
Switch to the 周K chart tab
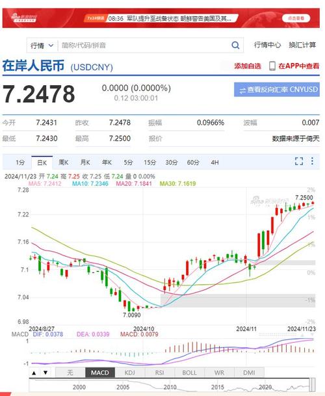tap(64, 163)
